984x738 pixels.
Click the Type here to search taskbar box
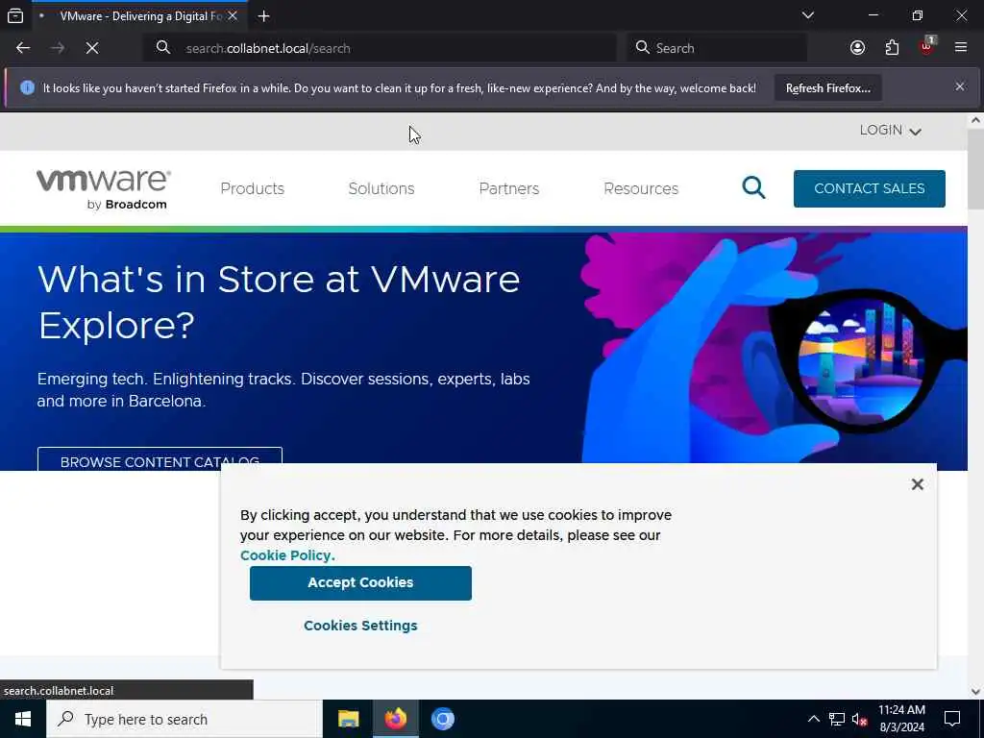pos(184,719)
